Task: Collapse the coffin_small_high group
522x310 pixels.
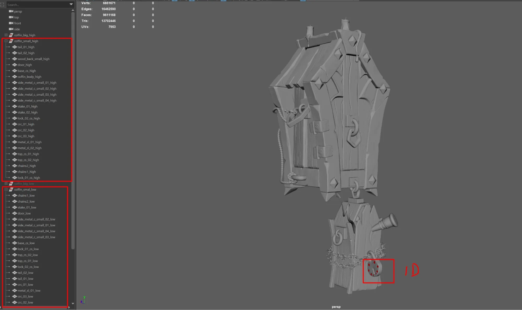Action: tap(6, 41)
